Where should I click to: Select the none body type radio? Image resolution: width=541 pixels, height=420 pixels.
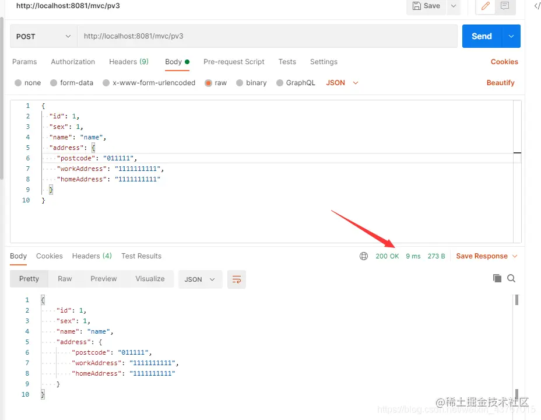click(x=18, y=83)
